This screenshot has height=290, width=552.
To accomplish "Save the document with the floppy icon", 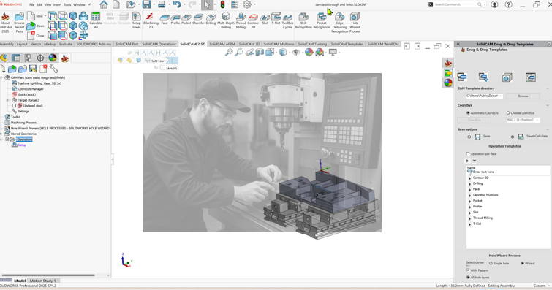I will 146,4.
